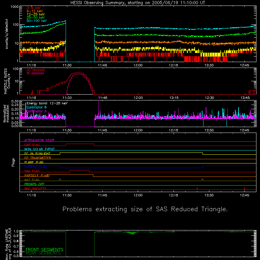Click the 11:30 tick under particle rates panel
Viewport: 260px width, 260px height.
[67, 98]
